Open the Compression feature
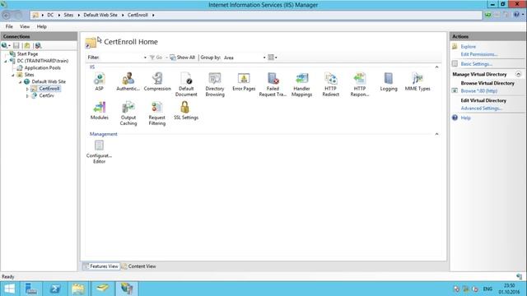 [x=157, y=81]
